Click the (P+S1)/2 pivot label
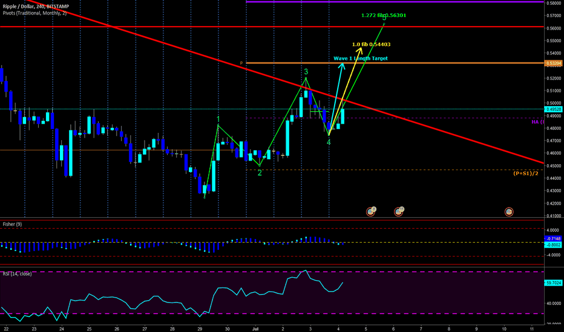The width and height of the screenshot is (564, 332). click(526, 173)
